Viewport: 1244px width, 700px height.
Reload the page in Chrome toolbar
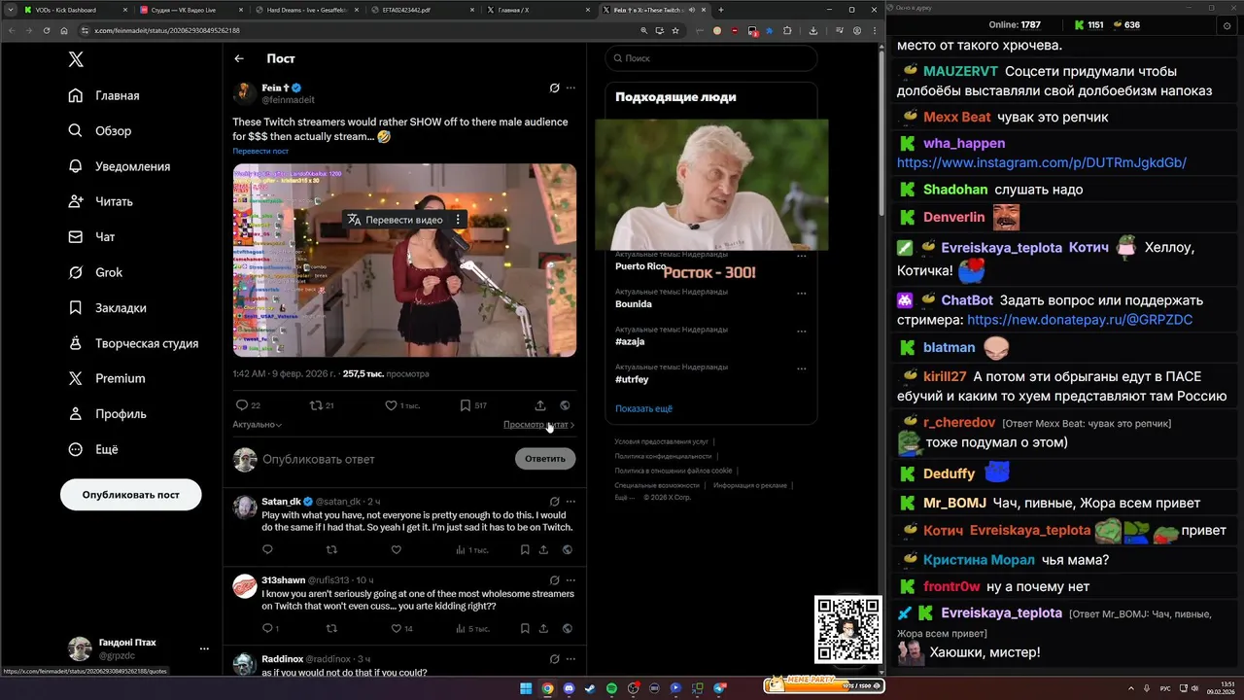[x=47, y=30]
